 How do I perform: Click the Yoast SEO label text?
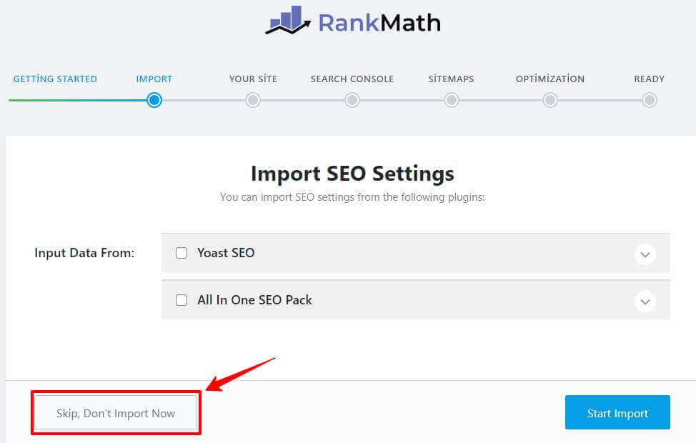click(226, 253)
